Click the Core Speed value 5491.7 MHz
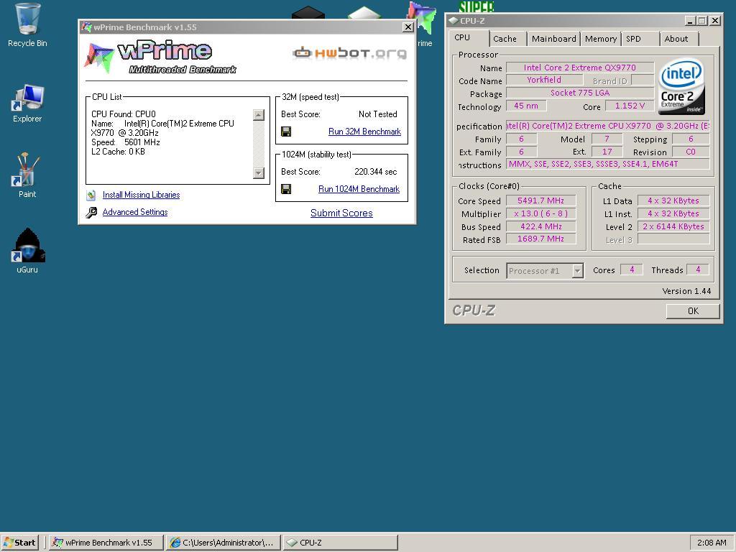736x552 pixels. pos(540,201)
